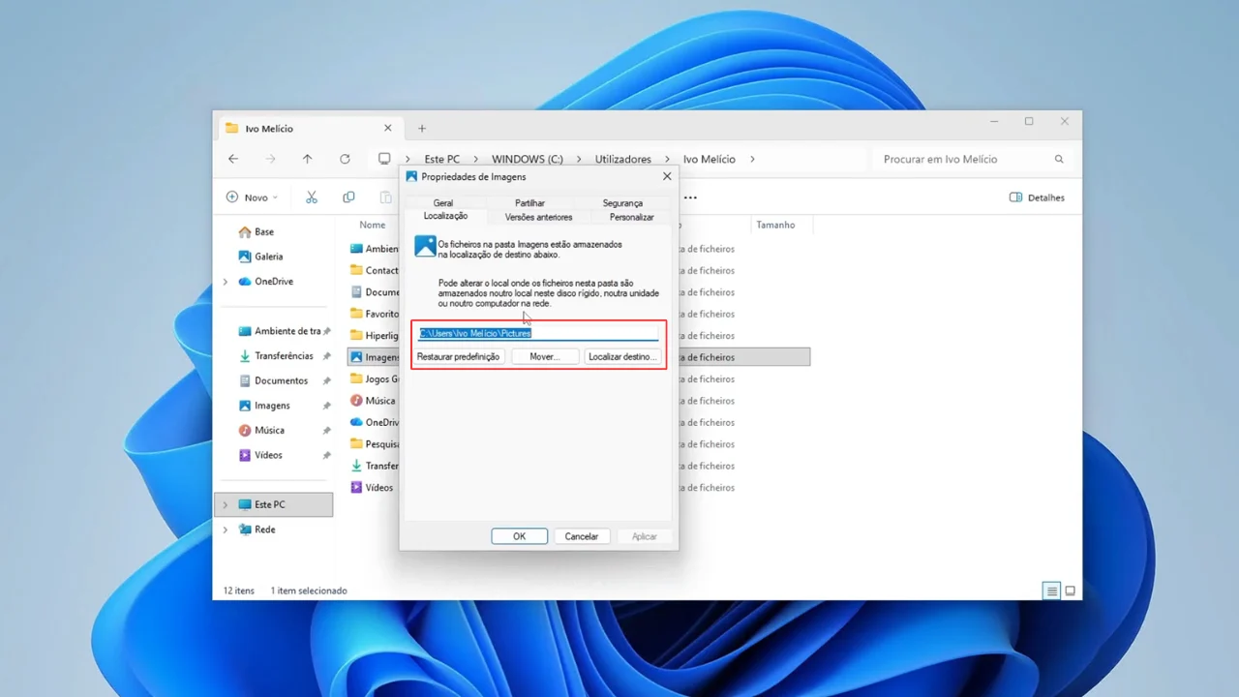The width and height of the screenshot is (1239, 697).
Task: Sort by the Nome column header
Action: click(372, 225)
